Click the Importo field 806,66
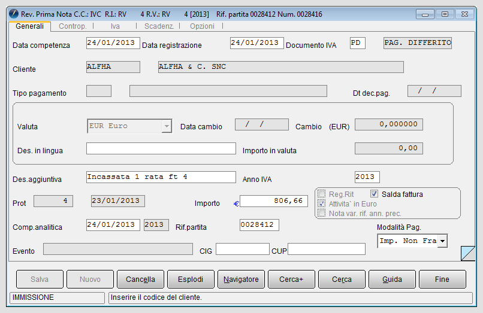Screen dimensions: 483x313 [x=274, y=201]
